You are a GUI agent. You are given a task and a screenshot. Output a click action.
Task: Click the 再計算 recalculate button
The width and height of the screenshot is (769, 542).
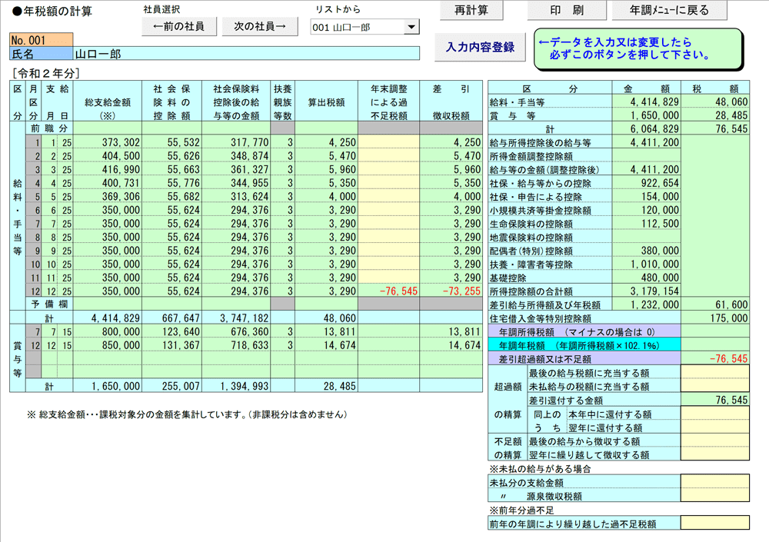471,10
